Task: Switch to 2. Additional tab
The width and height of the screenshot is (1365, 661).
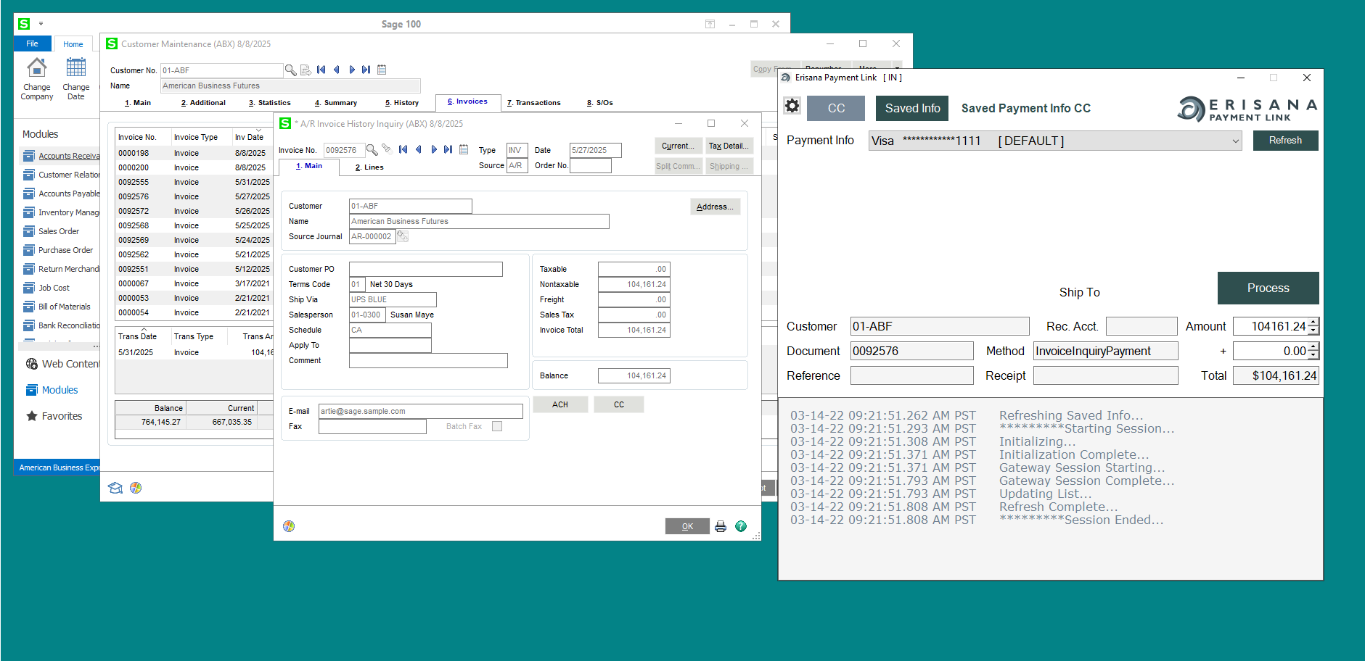Action: (203, 103)
